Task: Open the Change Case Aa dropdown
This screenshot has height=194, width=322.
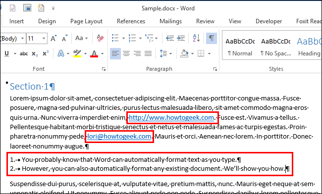Action: (x=81, y=38)
